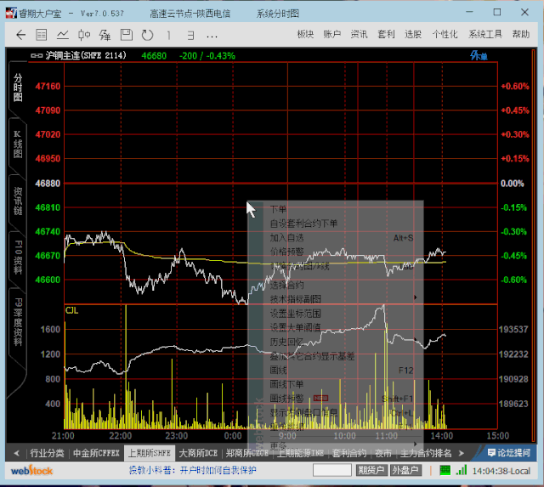Click the back arrow toolbar icon
The width and height of the screenshot is (544, 487).
tap(20, 35)
